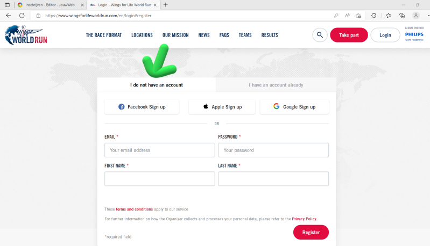Click the search magnifier icon
Screen dimensions: 430x246
click(320, 35)
